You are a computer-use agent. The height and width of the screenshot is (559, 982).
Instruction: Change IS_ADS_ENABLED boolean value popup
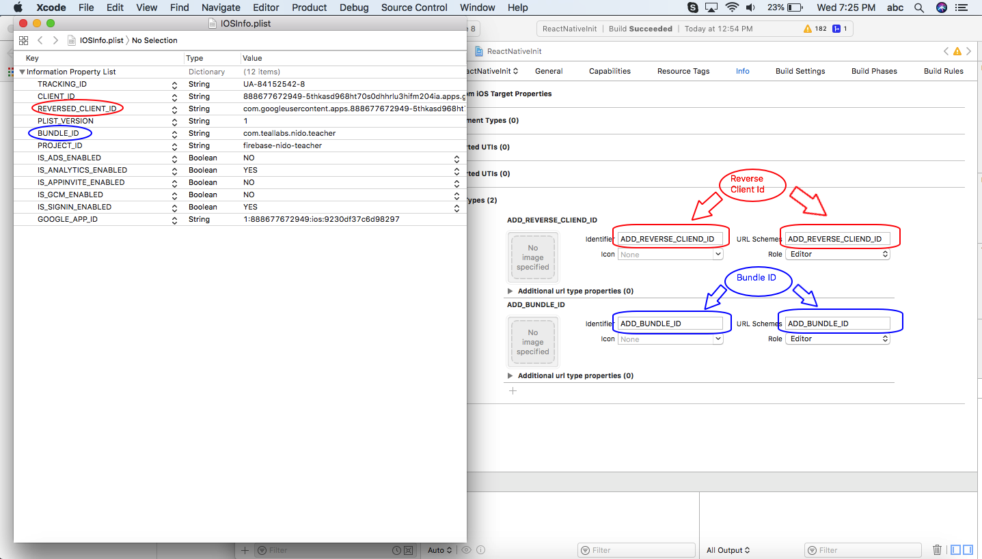[456, 158]
